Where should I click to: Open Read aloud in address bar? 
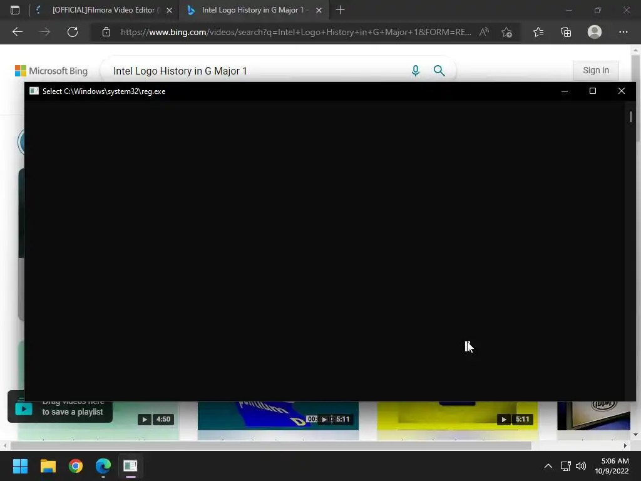[x=484, y=32]
